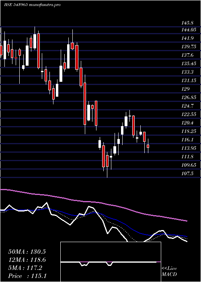Screen dimensions: 201x282
Task: Click the 50MA : 130.5 readout
Action: [27, 252]
